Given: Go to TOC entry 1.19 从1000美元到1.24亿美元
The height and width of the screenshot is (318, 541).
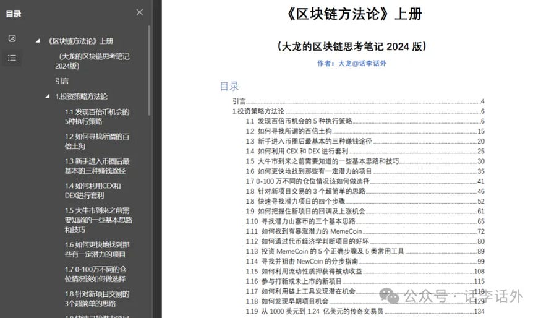Looking at the screenshot, I should tap(365, 311).
